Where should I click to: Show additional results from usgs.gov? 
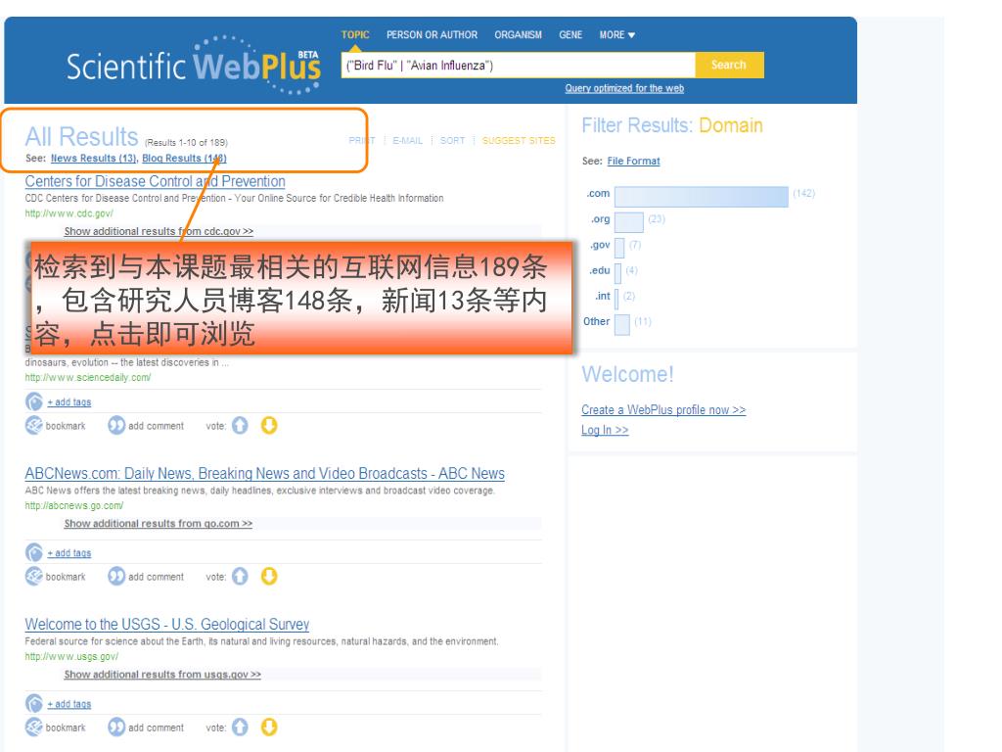162,675
